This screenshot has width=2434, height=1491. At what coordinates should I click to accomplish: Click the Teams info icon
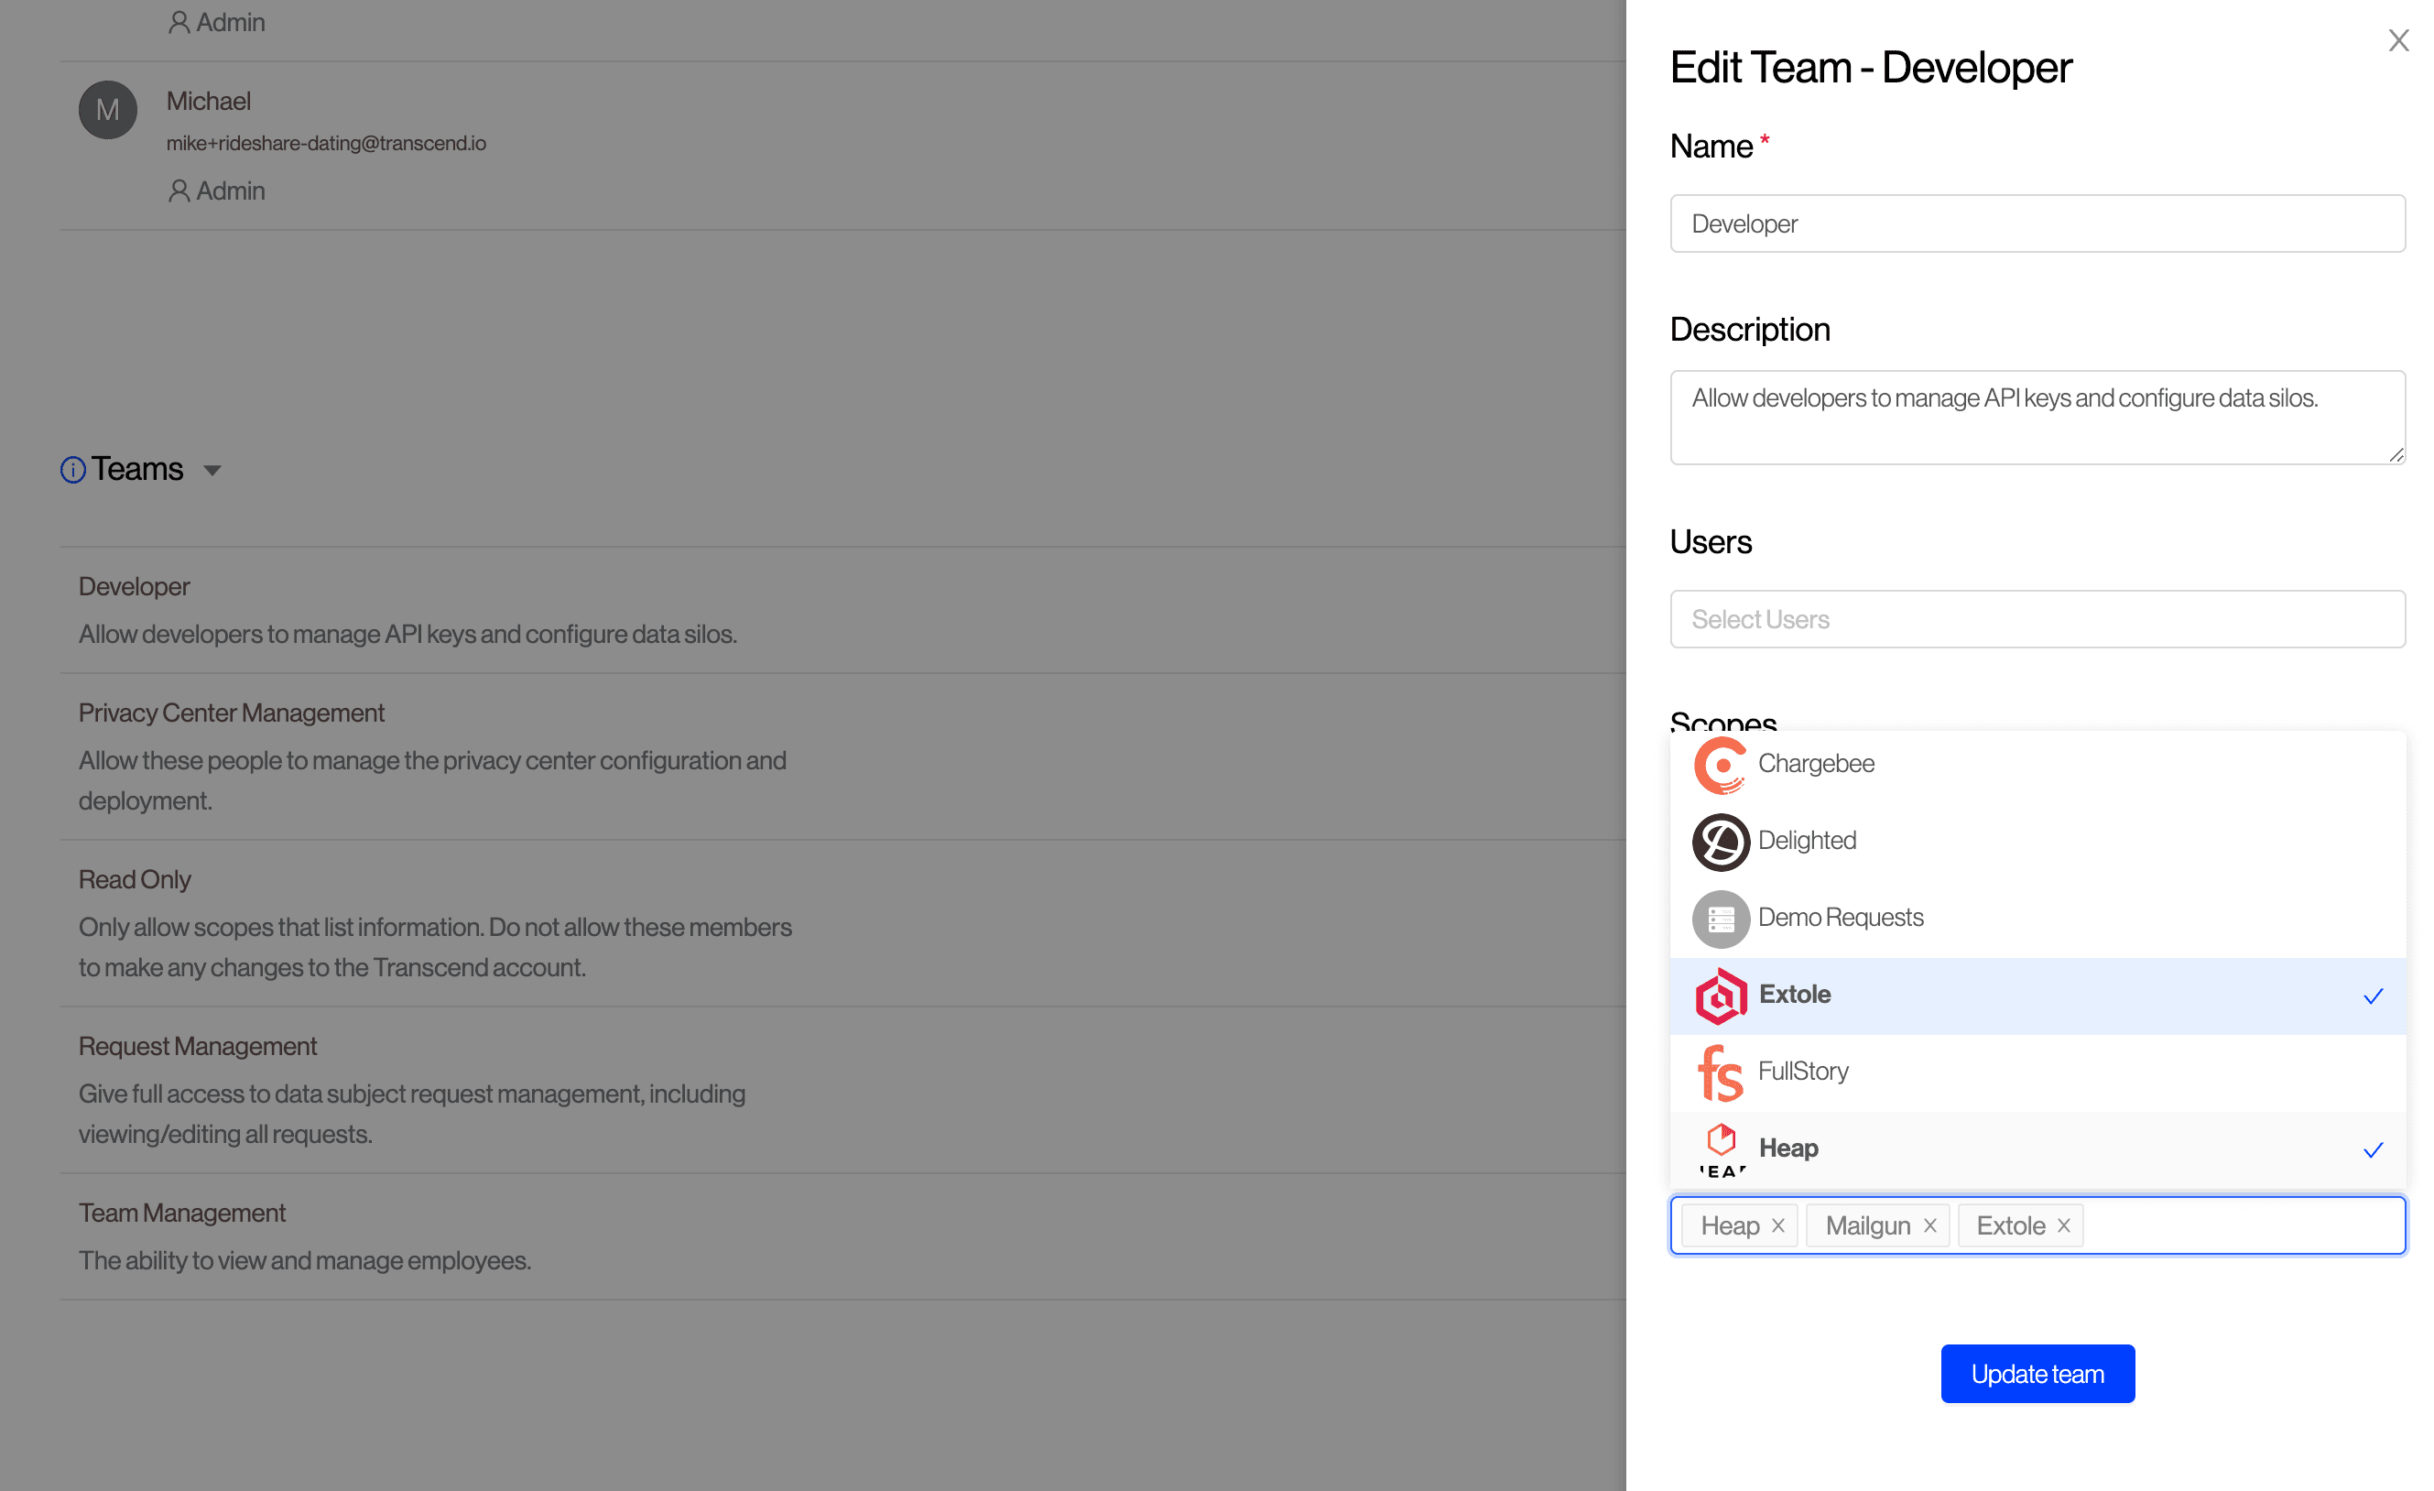(73, 469)
